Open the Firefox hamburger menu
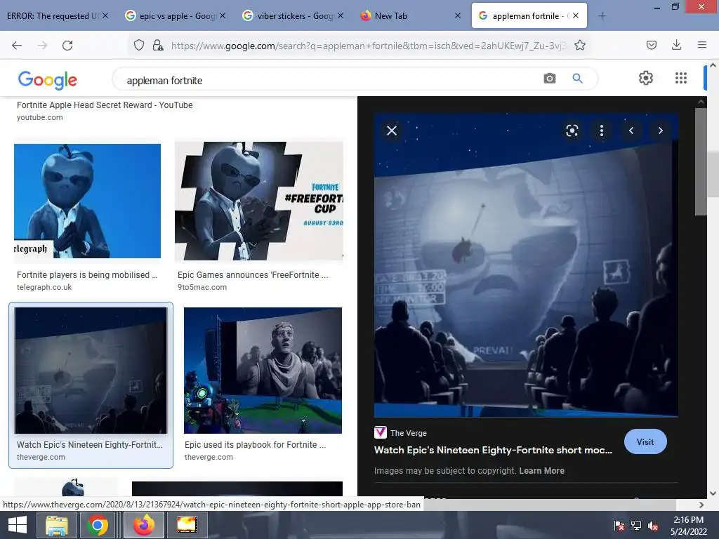This screenshot has width=719, height=539. pyautogui.click(x=701, y=45)
